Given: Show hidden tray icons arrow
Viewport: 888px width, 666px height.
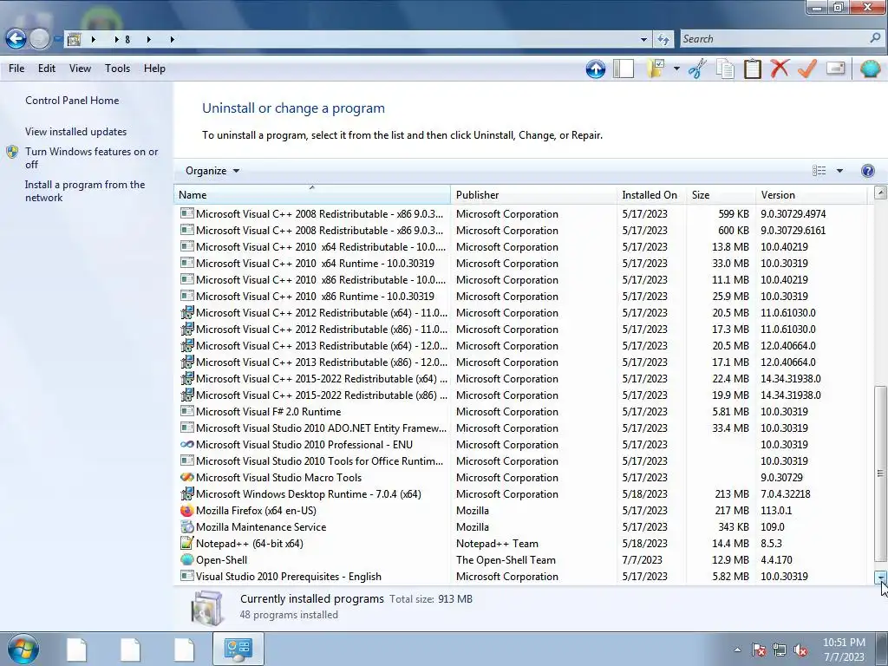Looking at the screenshot, I should [x=737, y=650].
